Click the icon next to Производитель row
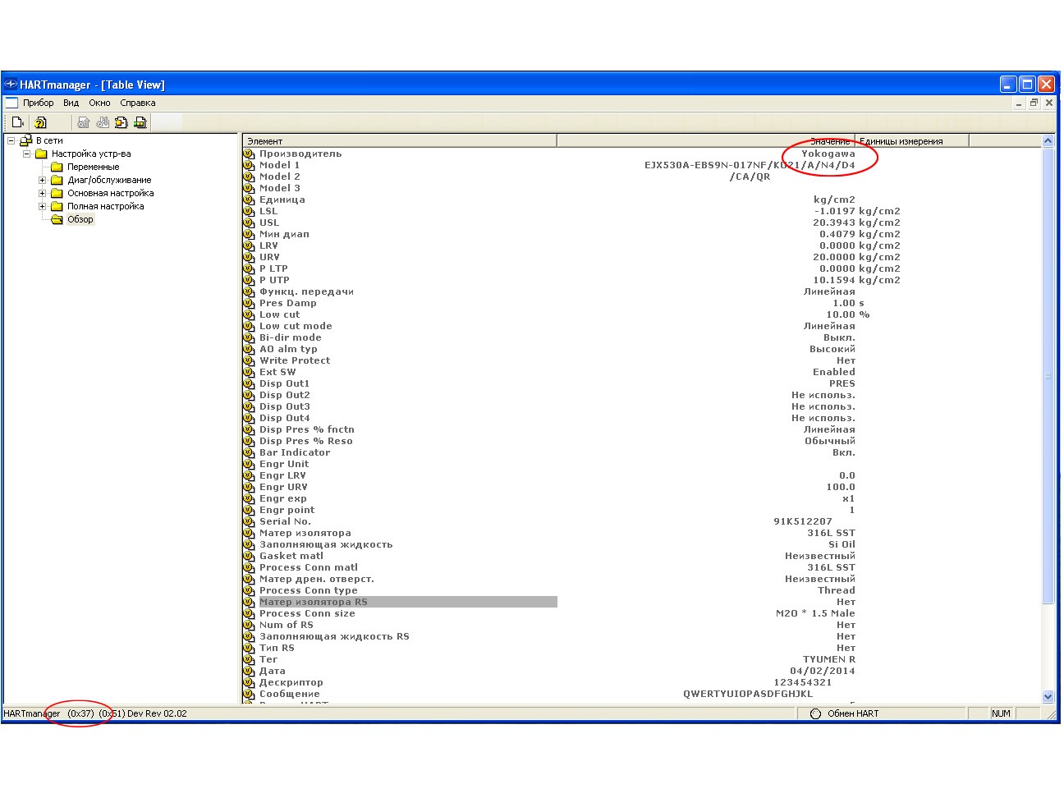The image size is (1064, 798). pyautogui.click(x=249, y=154)
